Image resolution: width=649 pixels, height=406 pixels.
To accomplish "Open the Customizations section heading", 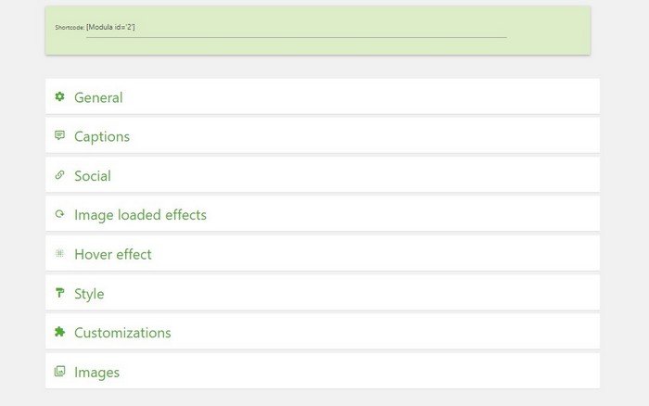I will (x=122, y=333).
